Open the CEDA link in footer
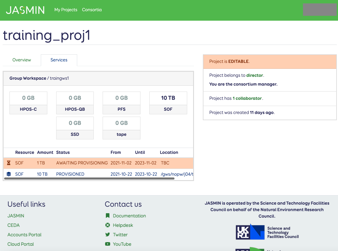 point(13,225)
